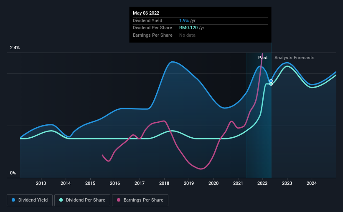This screenshot has height=212, width=343.
Task: Click the Dividend Yield row label in tooltip
Action: click(x=147, y=20)
